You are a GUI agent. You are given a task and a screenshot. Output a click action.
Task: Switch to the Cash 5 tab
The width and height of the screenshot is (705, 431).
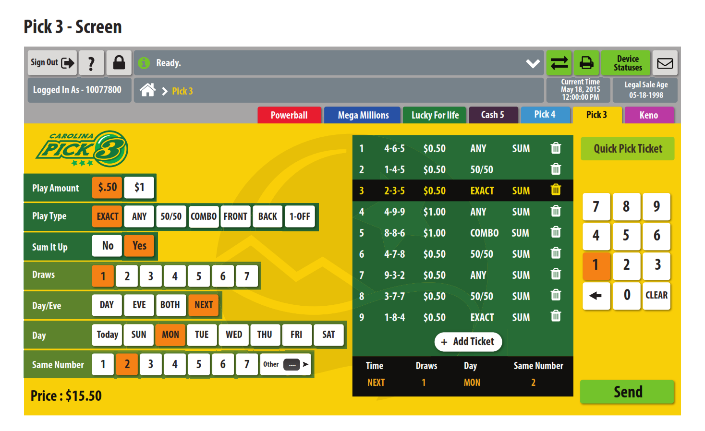(493, 115)
